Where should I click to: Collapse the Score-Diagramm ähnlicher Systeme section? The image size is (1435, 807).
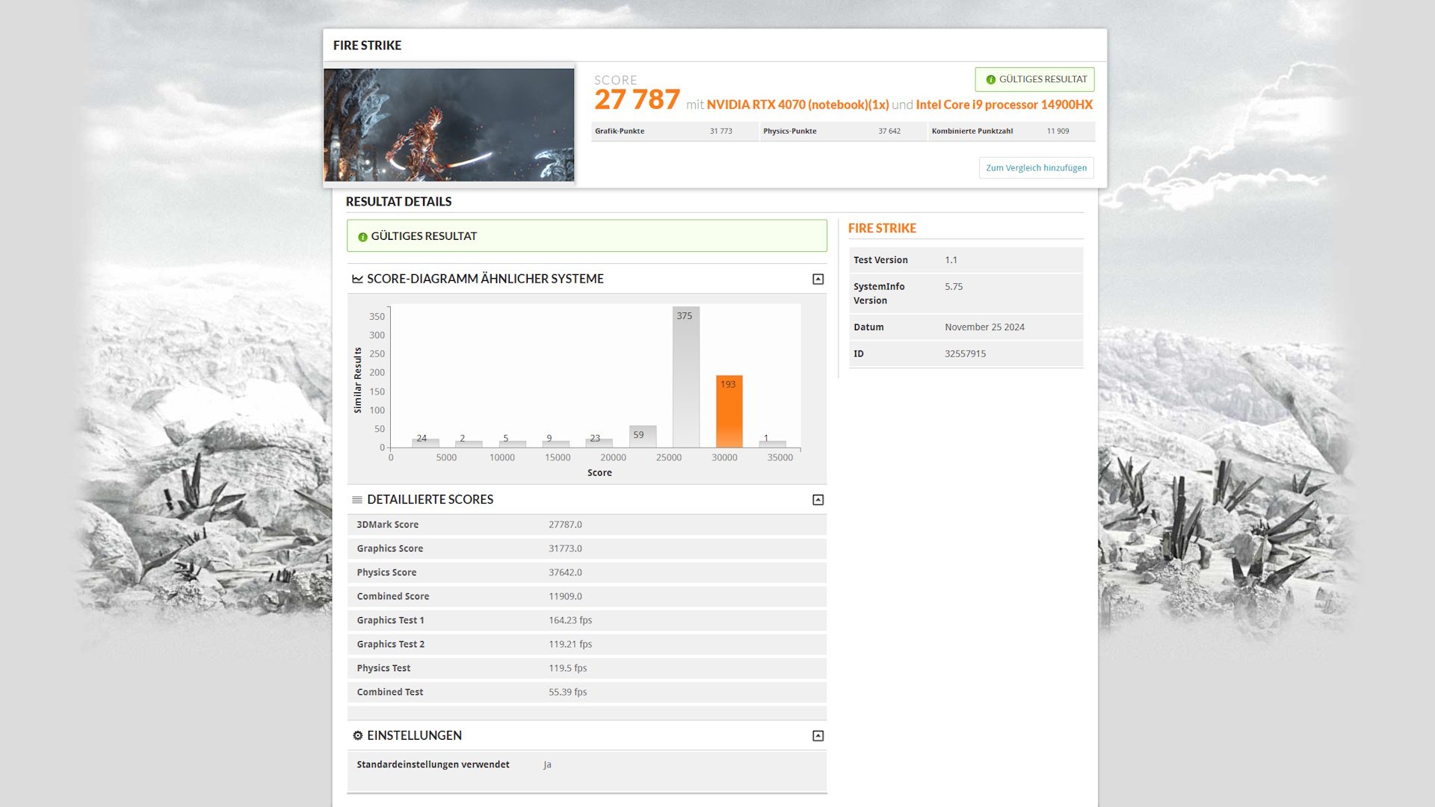click(x=818, y=279)
